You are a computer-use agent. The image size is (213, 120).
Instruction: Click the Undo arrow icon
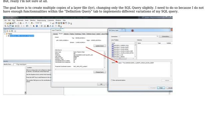click(x=26, y=23)
